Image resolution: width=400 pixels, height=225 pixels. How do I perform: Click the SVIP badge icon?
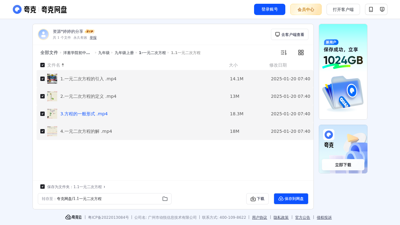[90, 32]
